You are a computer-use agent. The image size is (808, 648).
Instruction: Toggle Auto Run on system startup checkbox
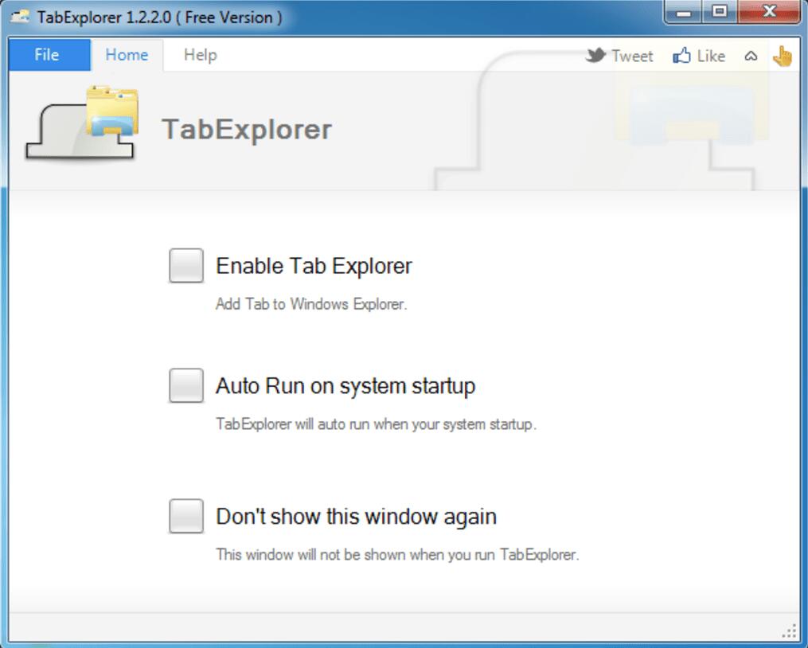click(x=186, y=385)
